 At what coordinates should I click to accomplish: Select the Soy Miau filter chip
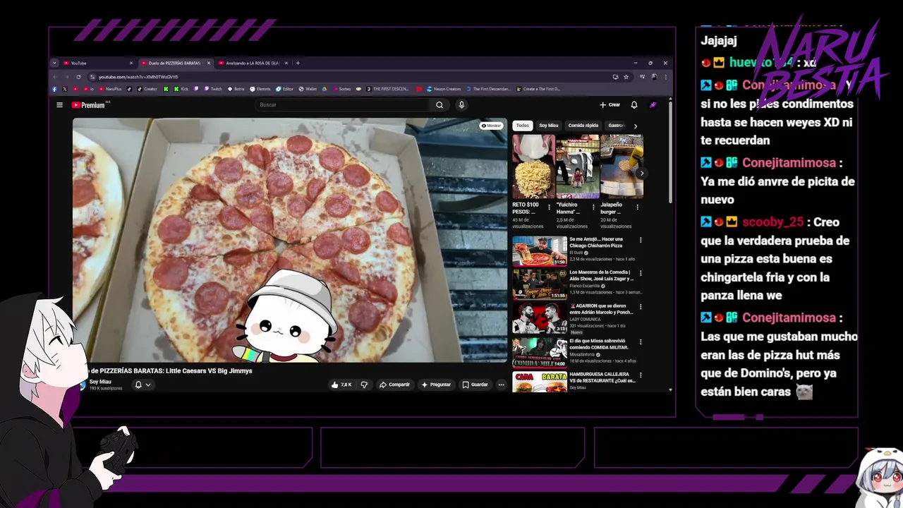(548, 126)
